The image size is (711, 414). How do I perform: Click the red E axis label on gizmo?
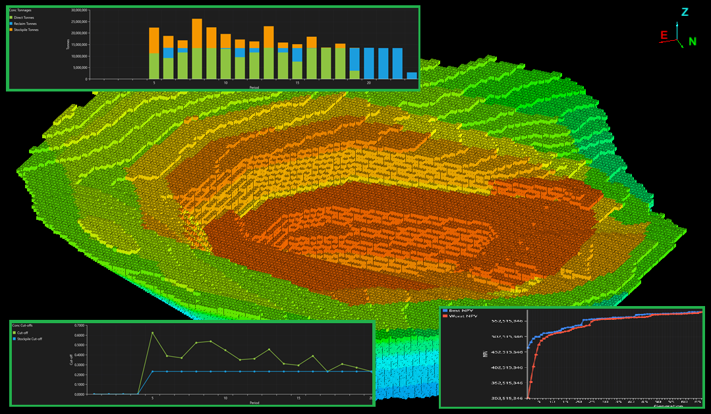click(x=664, y=36)
